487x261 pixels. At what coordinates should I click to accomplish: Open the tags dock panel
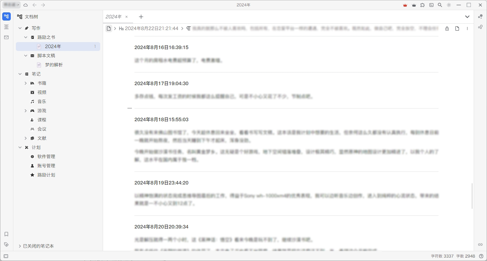coord(6,245)
